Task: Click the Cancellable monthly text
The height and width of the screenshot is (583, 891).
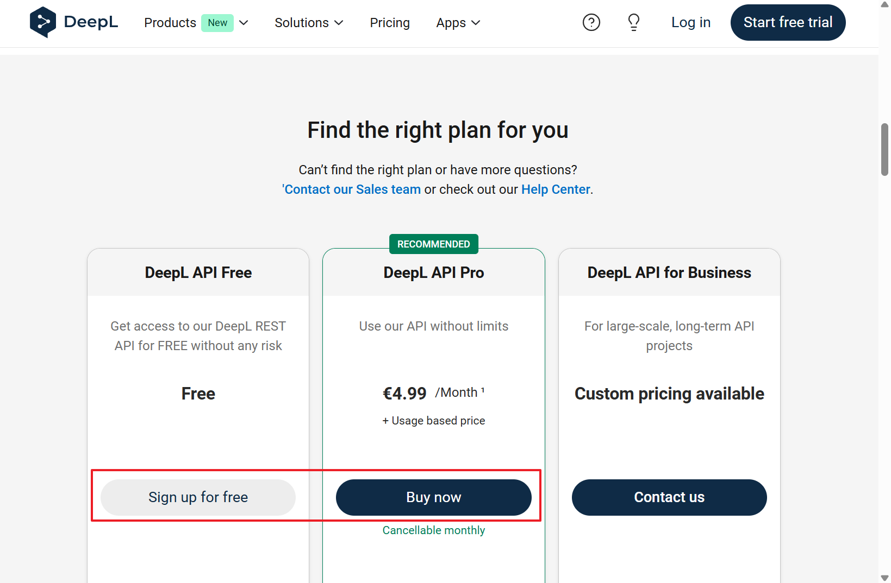Action: point(434,530)
